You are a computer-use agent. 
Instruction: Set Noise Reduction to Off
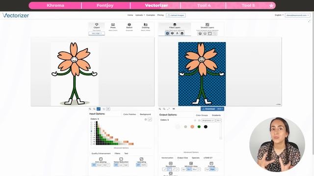[116, 165]
